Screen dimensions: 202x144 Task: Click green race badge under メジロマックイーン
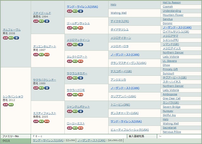click(75, 45)
